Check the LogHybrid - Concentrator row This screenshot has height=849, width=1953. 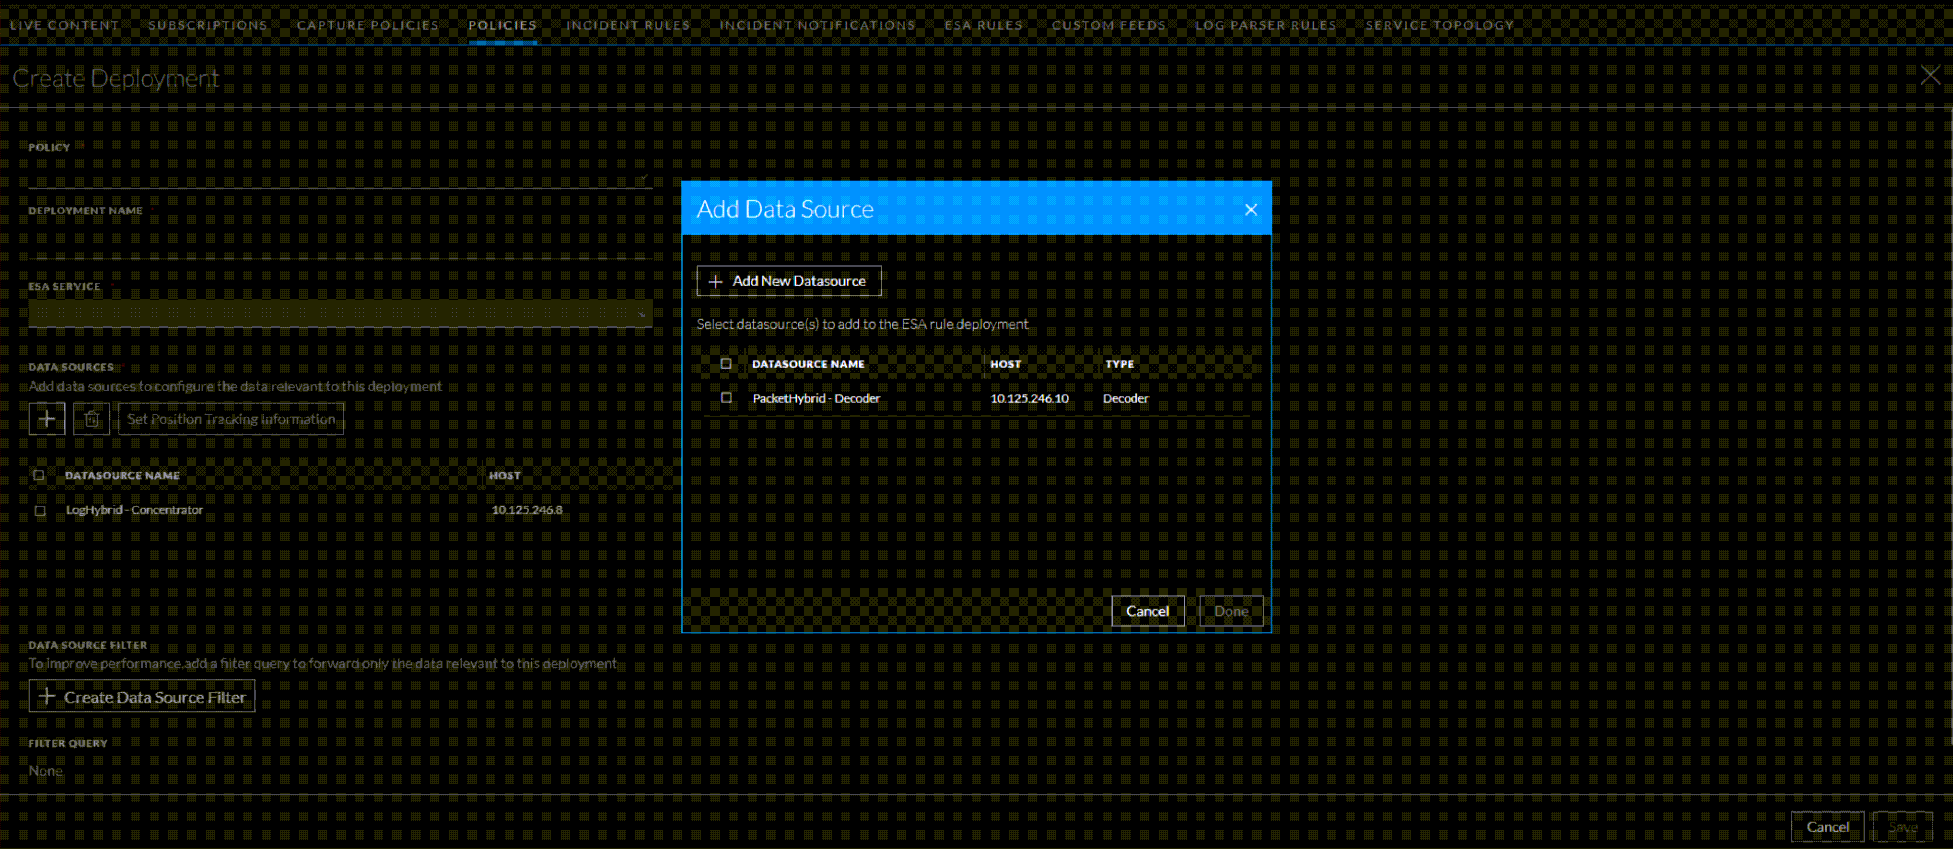tap(40, 510)
